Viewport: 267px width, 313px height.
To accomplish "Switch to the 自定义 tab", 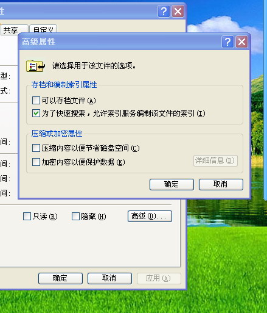I will pyautogui.click(x=43, y=29).
